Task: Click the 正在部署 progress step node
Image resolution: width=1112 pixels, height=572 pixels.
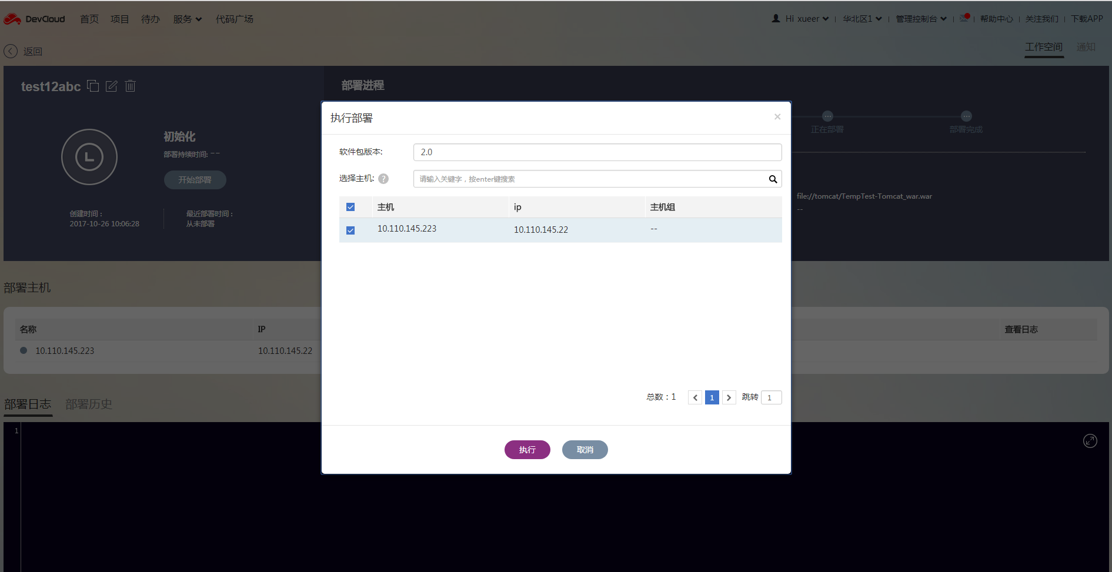Action: pyautogui.click(x=827, y=116)
